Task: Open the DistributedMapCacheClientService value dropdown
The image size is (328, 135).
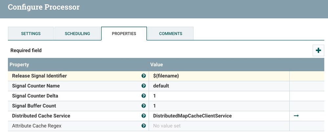Action: point(219,116)
